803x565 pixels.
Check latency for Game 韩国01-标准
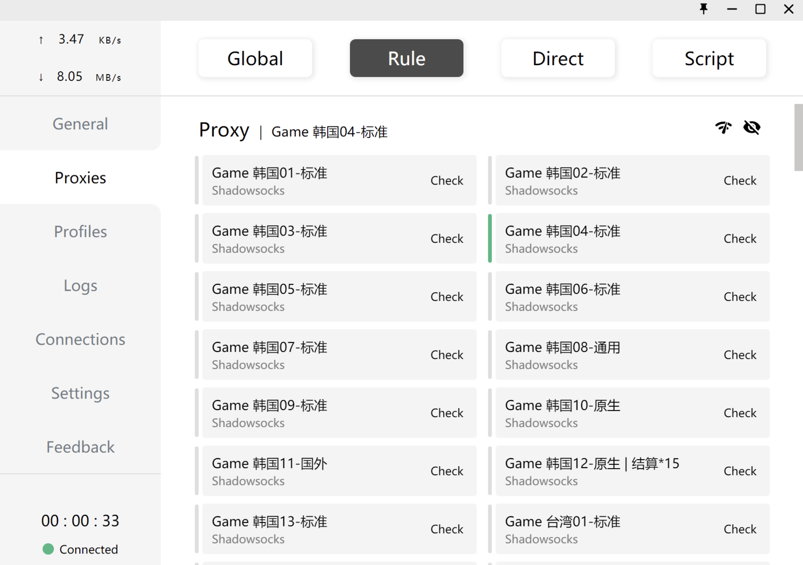point(446,180)
